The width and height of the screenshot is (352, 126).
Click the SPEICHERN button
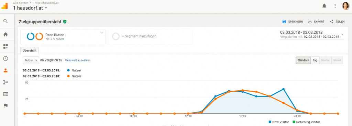[293, 22]
